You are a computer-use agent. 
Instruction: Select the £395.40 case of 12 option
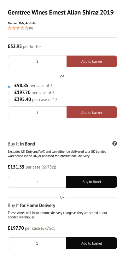point(9,101)
